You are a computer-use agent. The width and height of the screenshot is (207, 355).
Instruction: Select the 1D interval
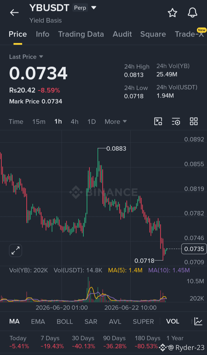click(91, 122)
